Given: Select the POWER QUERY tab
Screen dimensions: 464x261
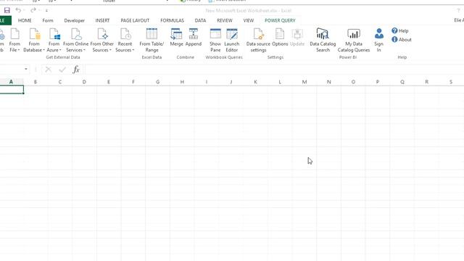Looking at the screenshot, I should pyautogui.click(x=280, y=20).
